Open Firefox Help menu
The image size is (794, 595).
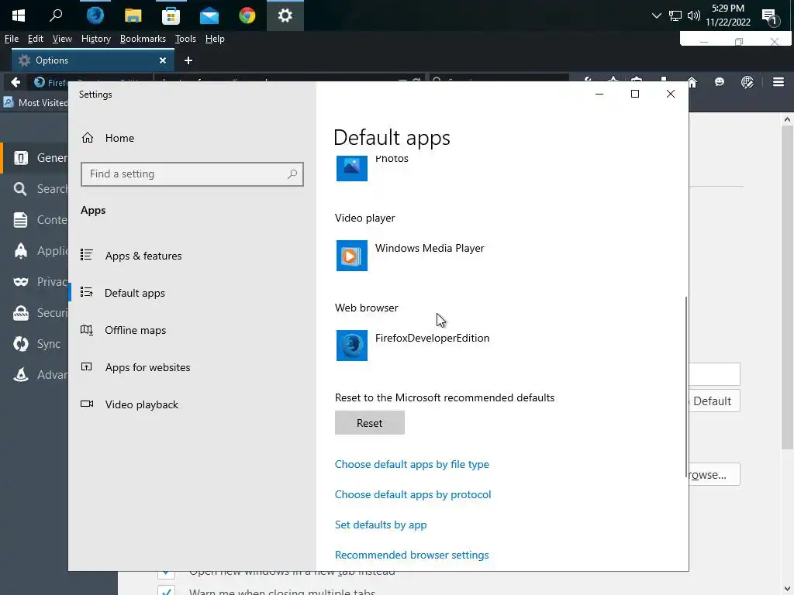[x=215, y=39]
